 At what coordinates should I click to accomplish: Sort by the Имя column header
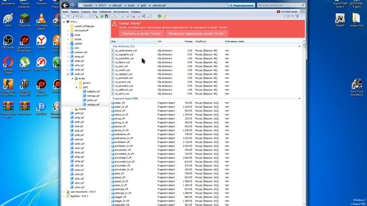coord(134,41)
